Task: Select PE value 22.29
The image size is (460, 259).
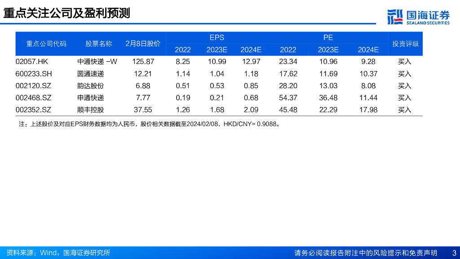Action: click(328, 110)
